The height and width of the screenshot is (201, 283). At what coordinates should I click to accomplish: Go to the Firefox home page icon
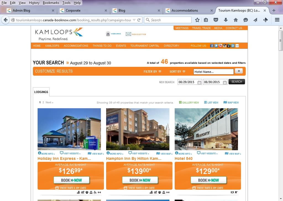click(235, 20)
